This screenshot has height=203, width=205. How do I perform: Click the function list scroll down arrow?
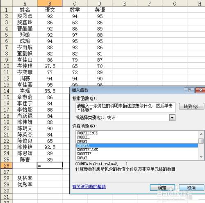201,157
